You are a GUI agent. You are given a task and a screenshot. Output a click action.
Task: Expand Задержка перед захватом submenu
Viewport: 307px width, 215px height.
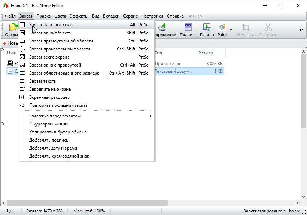[x=86, y=116]
